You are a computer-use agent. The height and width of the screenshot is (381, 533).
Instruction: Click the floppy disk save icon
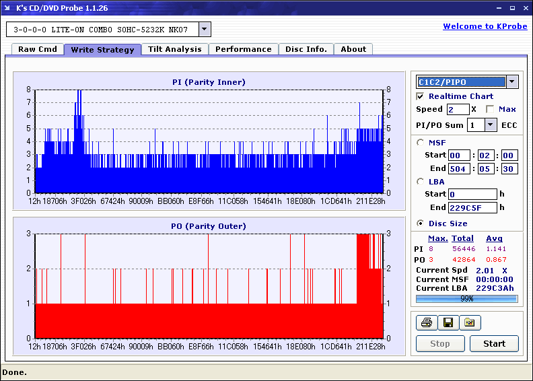point(448,323)
